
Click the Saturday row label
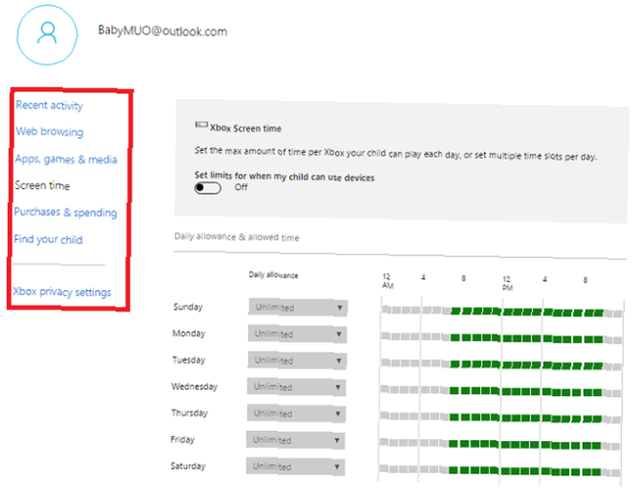(x=188, y=466)
